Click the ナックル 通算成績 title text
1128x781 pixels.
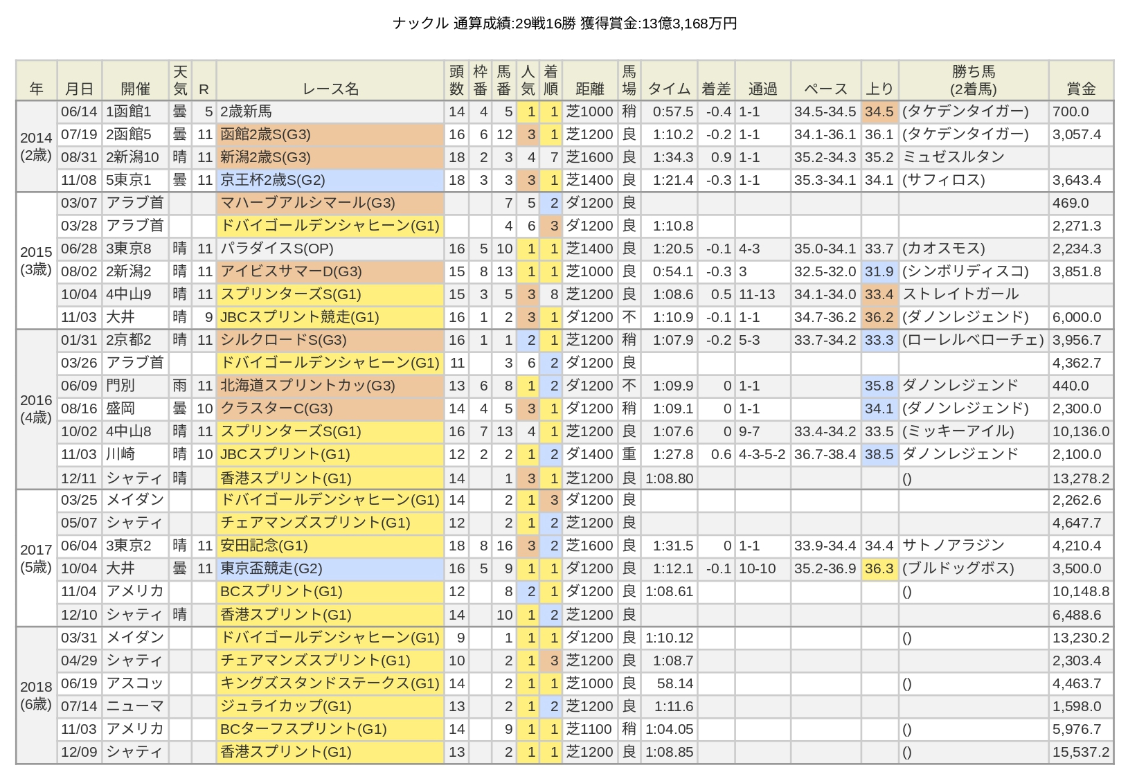click(564, 23)
